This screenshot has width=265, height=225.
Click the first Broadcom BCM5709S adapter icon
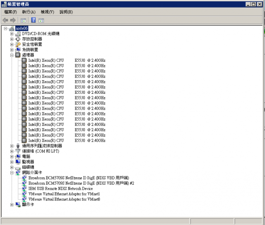[x=24, y=178]
